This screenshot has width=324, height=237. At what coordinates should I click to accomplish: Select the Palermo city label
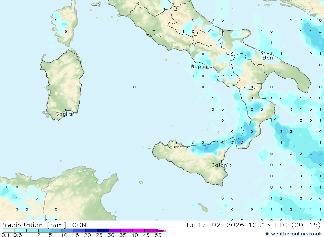coord(177,147)
